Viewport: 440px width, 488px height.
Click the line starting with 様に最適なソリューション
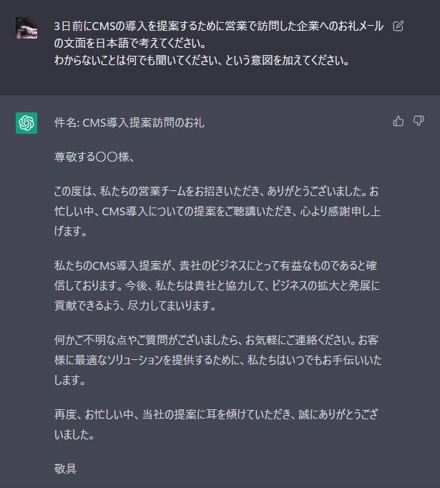[x=217, y=360]
